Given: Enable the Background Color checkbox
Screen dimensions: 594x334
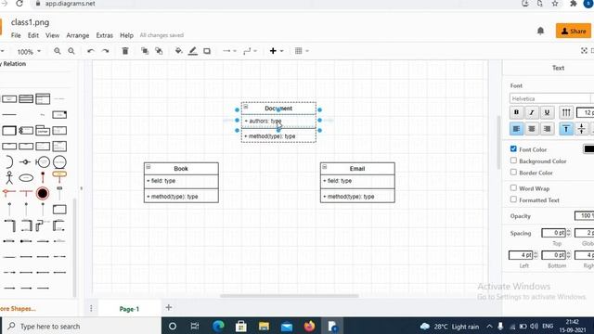Looking at the screenshot, I should tap(513, 161).
